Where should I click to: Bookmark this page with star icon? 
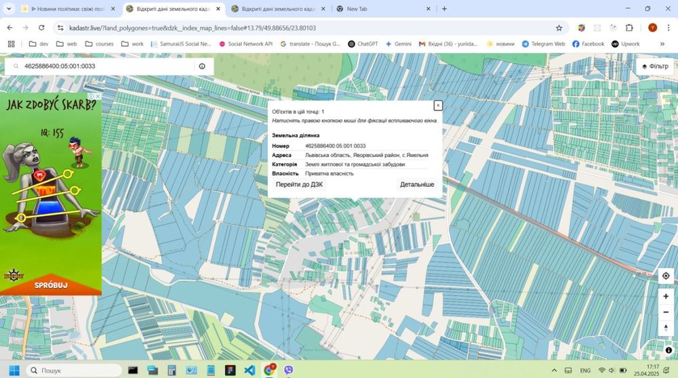point(559,28)
